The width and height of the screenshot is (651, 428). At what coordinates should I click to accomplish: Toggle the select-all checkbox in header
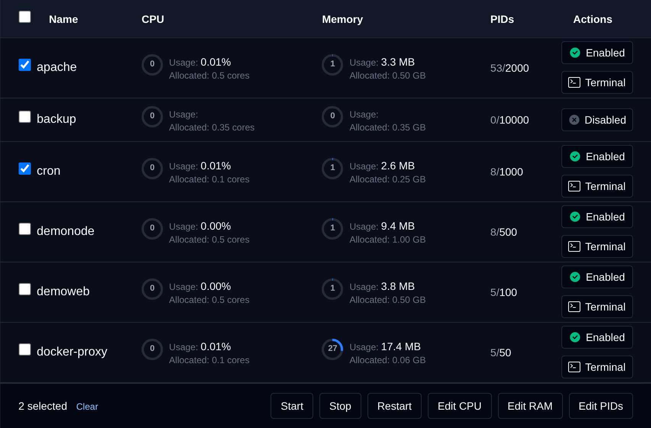click(25, 17)
